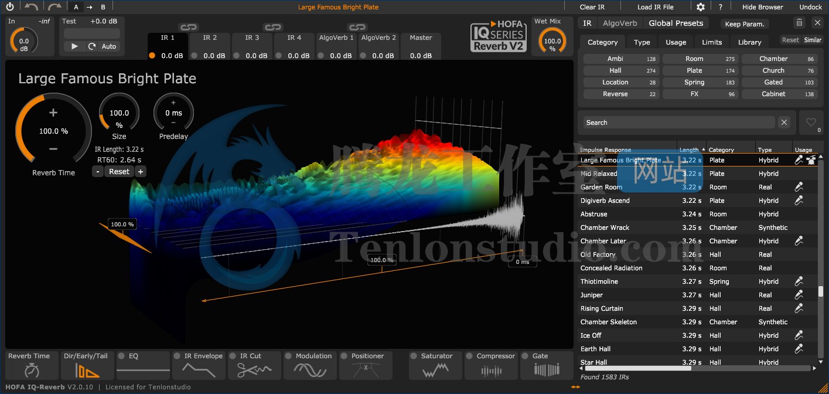Click the undo arrow icon
Viewport: 829px width, 394px height.
[31, 7]
